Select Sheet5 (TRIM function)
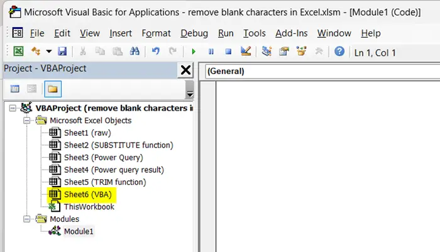440x252 pixels. (105, 182)
